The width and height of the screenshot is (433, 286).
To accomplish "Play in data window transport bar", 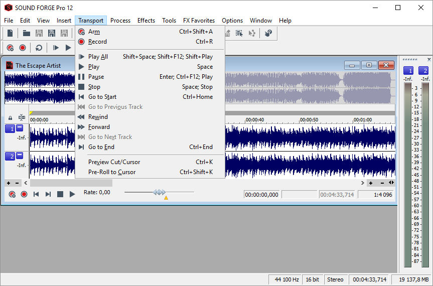I will [x=72, y=194].
